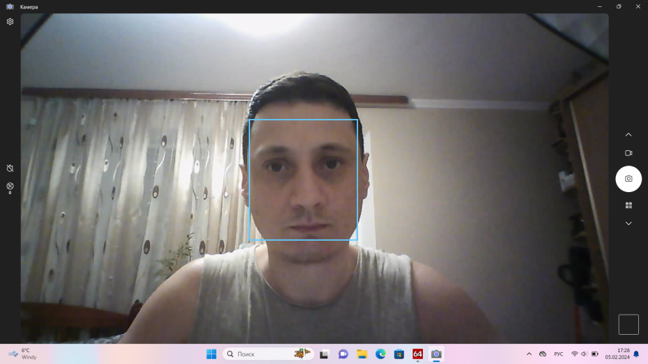
Task: Open volume control tray icon
Action: point(584,354)
